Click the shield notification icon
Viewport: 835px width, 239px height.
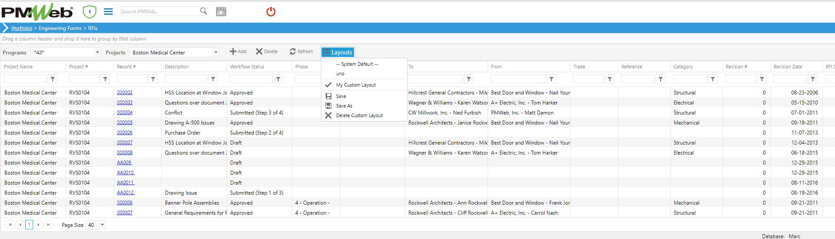pyautogui.click(x=89, y=12)
